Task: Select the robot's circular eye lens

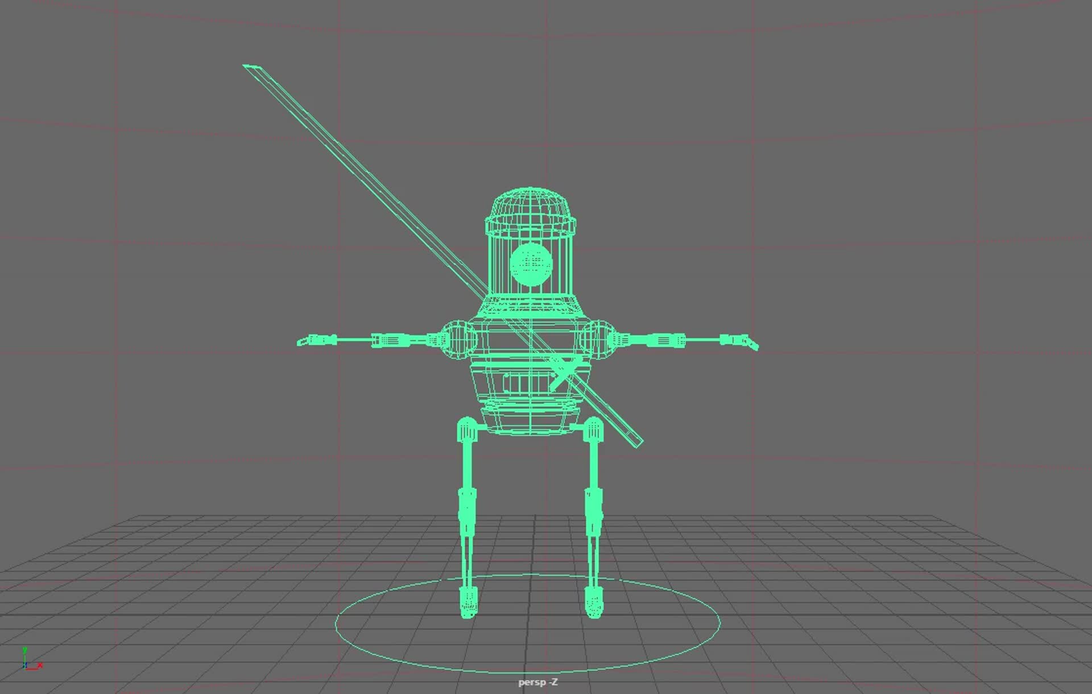Action: point(532,265)
